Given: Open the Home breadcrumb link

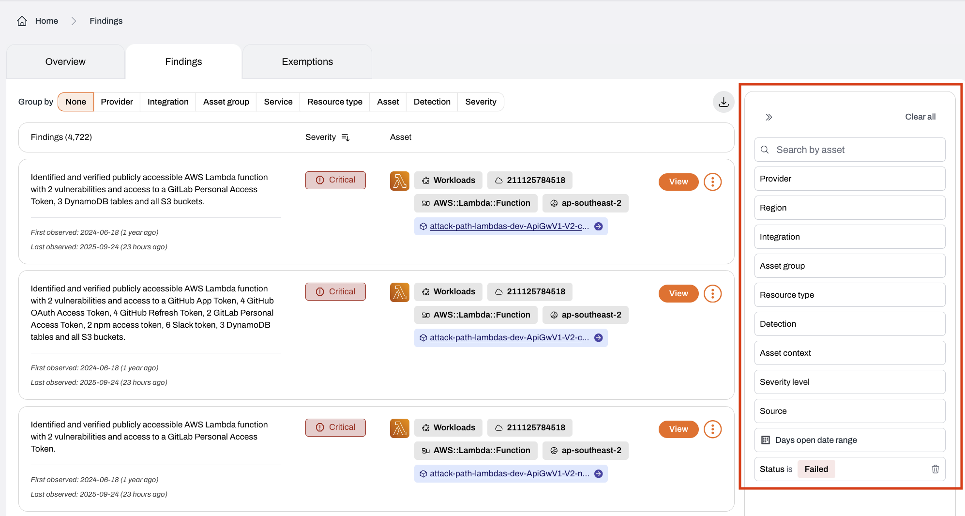Looking at the screenshot, I should pyautogui.click(x=46, y=21).
